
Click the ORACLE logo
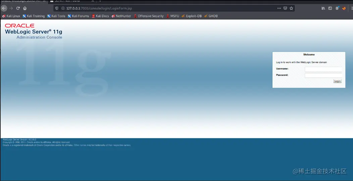(x=19, y=26)
